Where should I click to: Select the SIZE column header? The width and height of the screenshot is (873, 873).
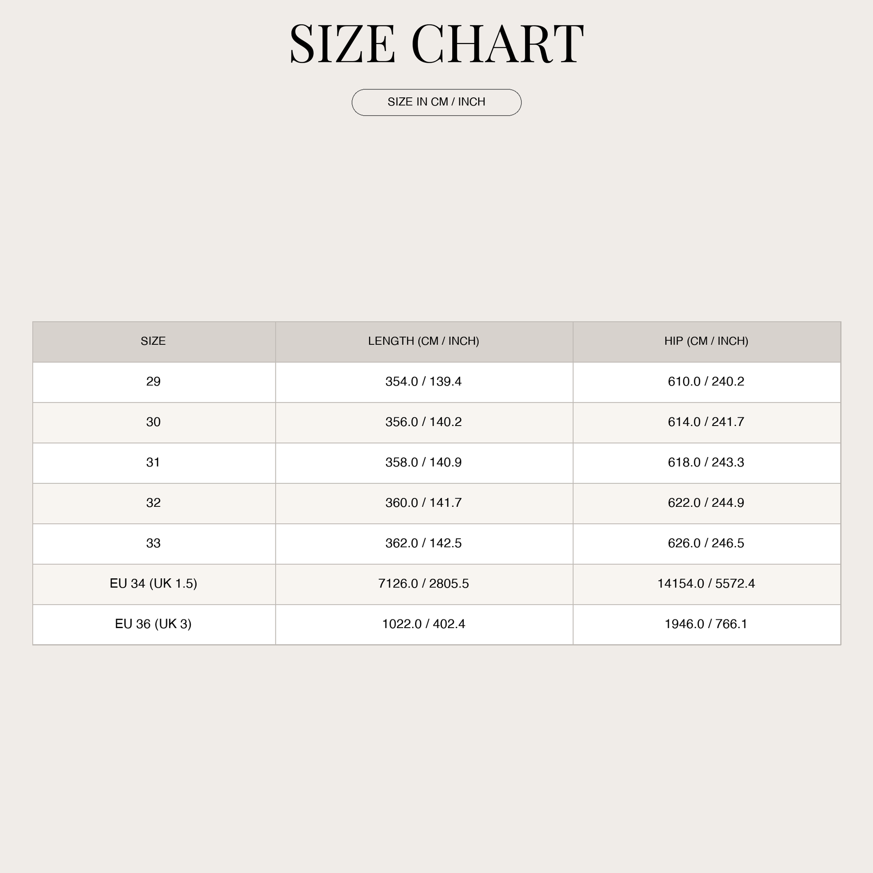(x=153, y=341)
